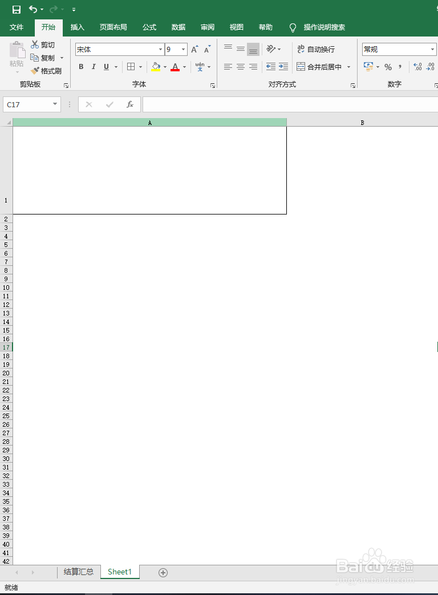Decrease decimal places icon
Viewport: 438px width, 595px height.
(x=431, y=67)
